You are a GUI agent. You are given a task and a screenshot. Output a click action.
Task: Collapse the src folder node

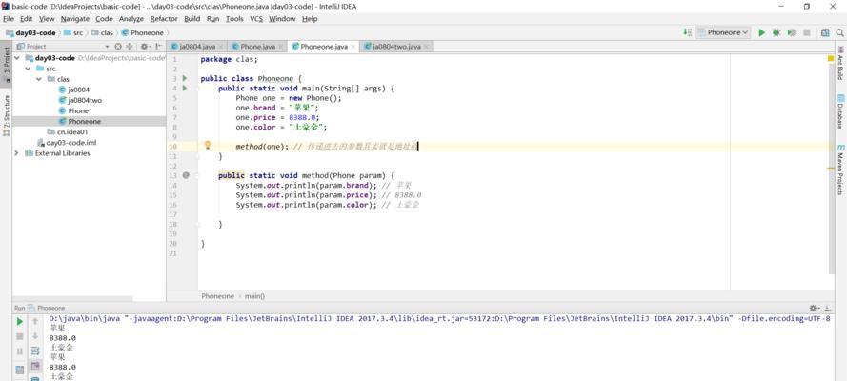click(x=28, y=69)
